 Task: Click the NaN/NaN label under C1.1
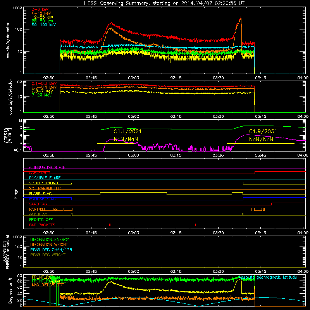pos(126,139)
